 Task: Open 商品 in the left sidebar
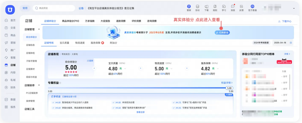pos(10,35)
